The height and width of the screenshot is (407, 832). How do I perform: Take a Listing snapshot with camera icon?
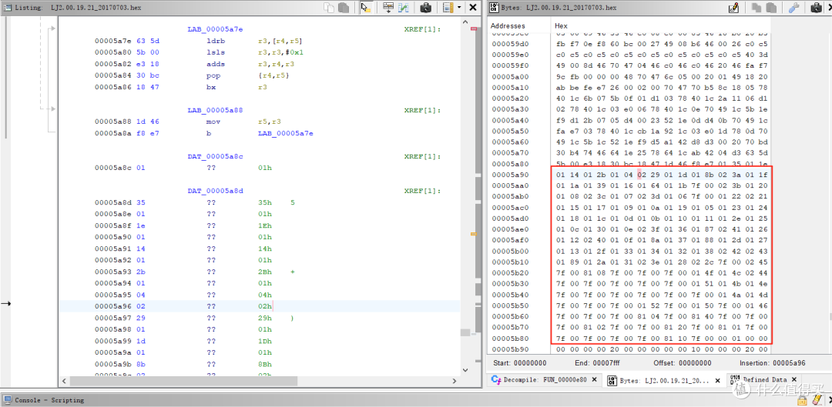click(425, 8)
